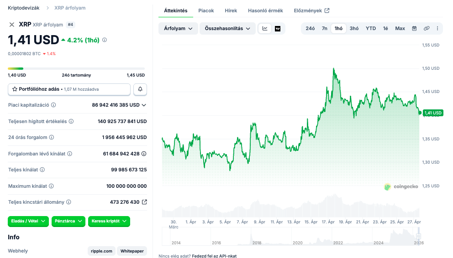Screen dimensions: 453x258
Task: Select the Max time range
Action: (x=400, y=28)
